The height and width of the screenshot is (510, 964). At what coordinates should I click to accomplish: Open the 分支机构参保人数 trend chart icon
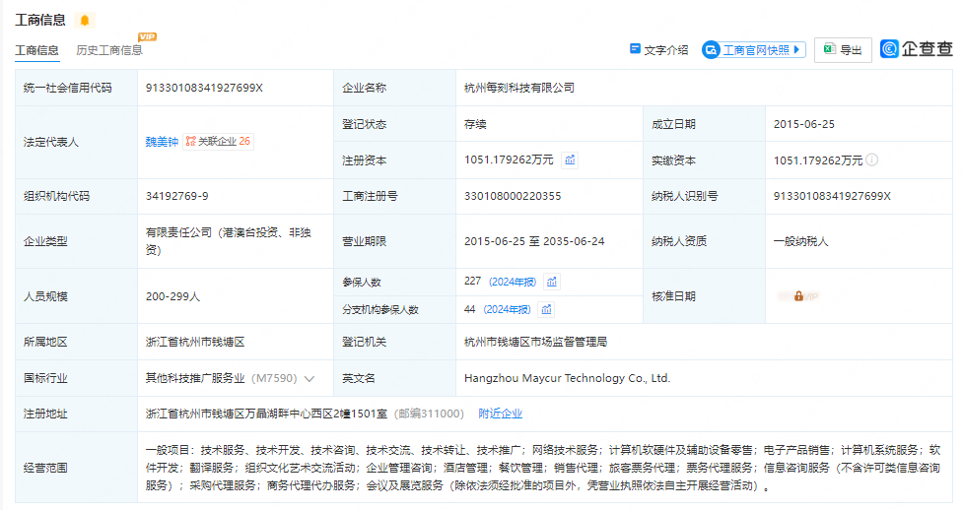click(546, 309)
